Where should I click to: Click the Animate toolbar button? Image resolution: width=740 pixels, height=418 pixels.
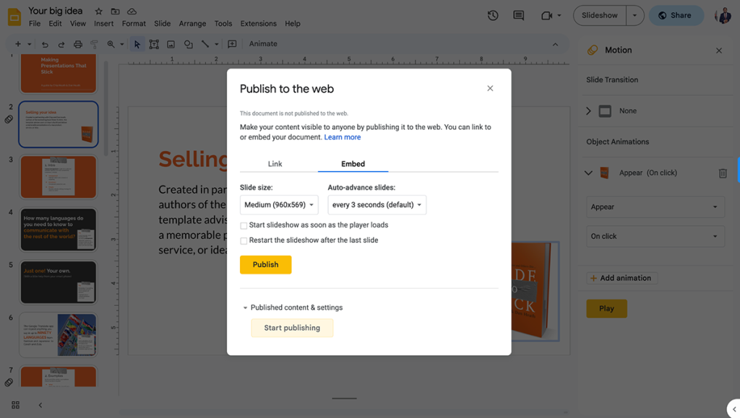tap(263, 44)
